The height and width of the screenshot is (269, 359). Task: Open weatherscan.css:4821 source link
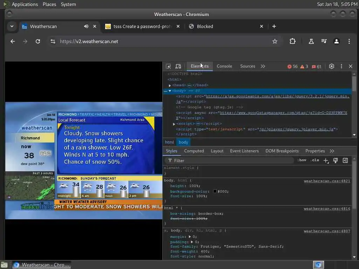click(327, 181)
